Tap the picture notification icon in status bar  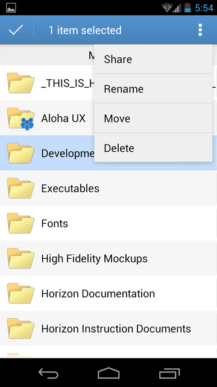tap(11, 8)
